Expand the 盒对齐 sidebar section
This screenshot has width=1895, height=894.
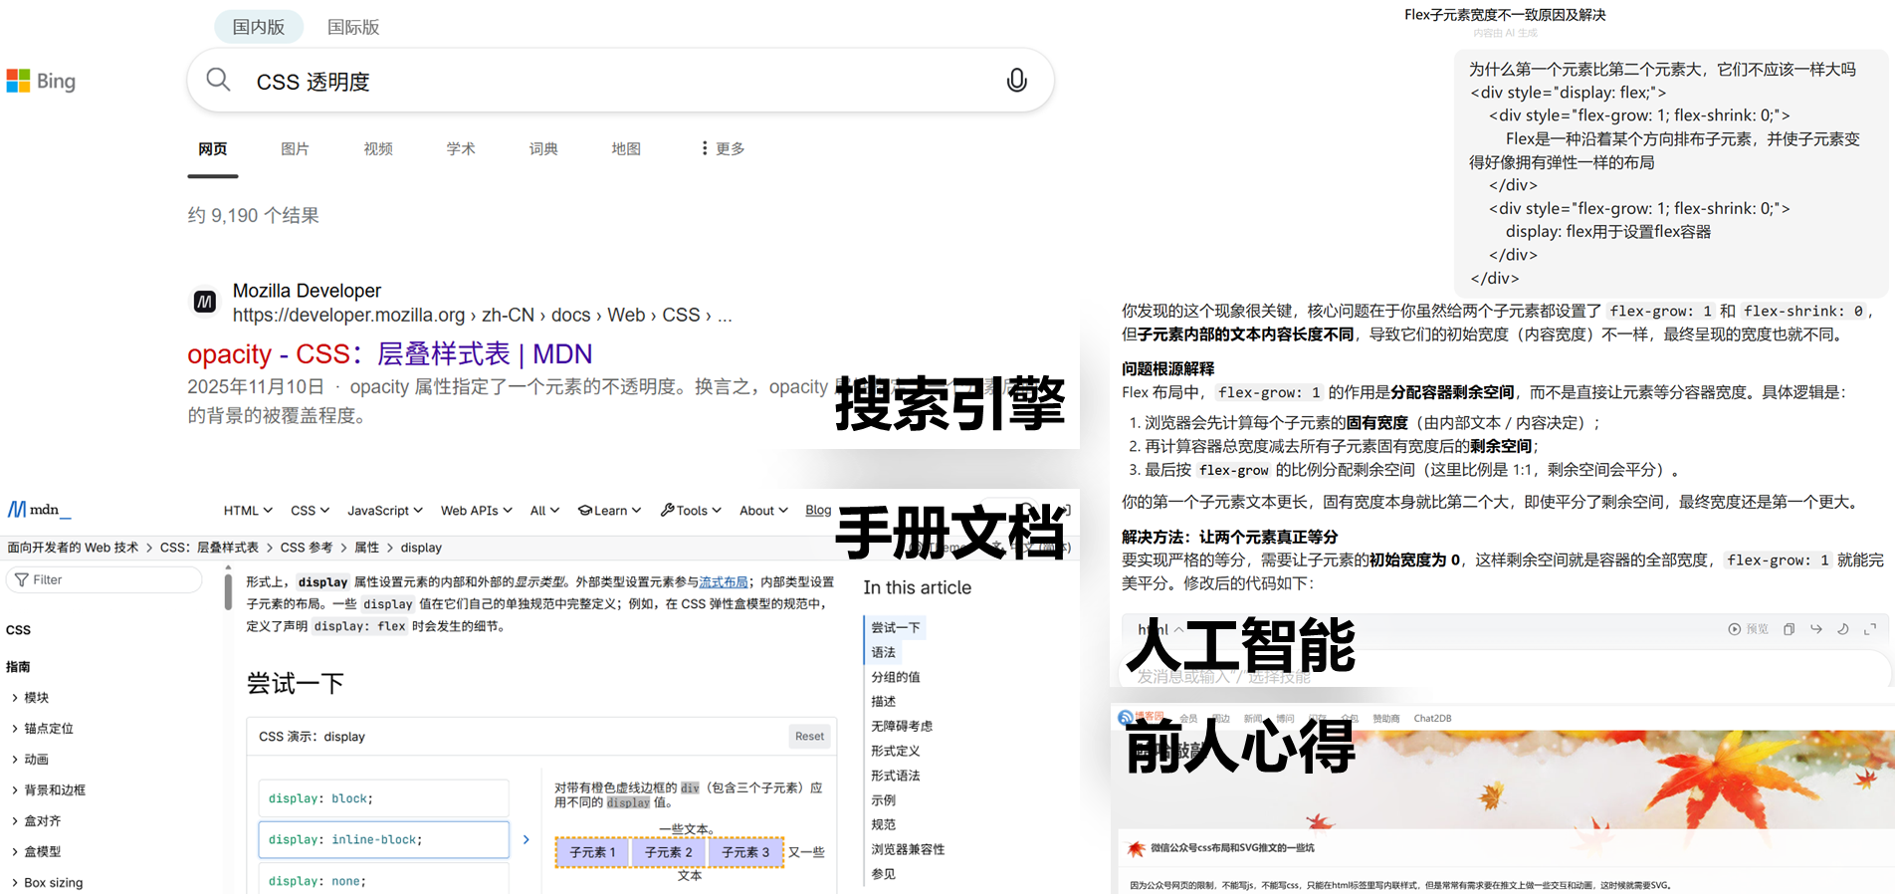pos(37,821)
